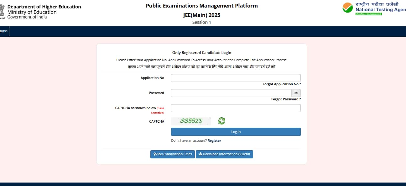This screenshot has width=406, height=186.
Task: Open the Home menu item
Action: coord(3,31)
